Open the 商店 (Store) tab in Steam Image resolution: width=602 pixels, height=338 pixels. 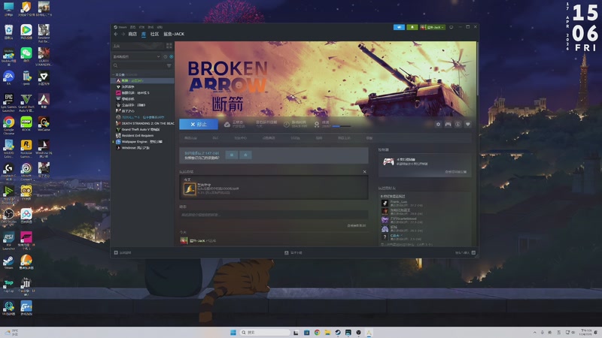(x=132, y=34)
